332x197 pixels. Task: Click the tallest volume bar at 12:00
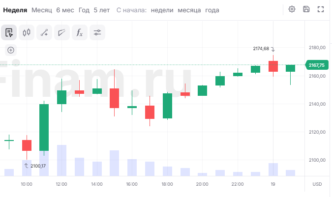click(x=61, y=161)
